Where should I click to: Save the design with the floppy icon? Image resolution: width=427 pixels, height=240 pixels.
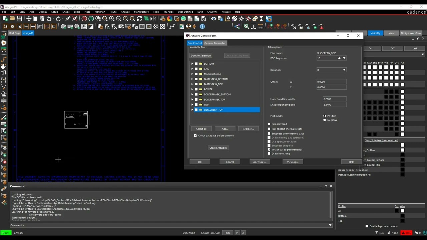tap(19, 19)
